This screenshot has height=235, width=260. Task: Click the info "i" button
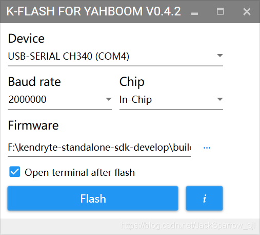[x=204, y=198]
